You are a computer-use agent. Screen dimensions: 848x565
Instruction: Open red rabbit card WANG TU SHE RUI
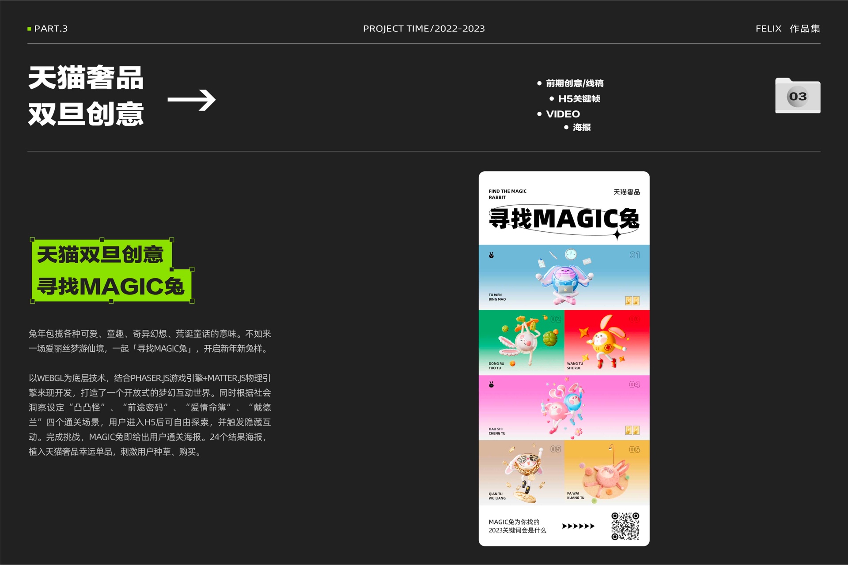tap(607, 342)
